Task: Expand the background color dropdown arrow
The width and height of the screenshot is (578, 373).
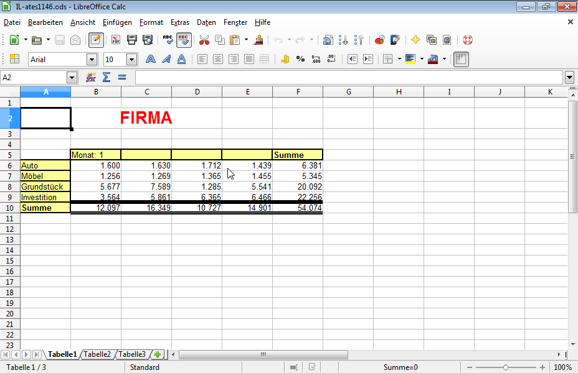Action: 422,59
